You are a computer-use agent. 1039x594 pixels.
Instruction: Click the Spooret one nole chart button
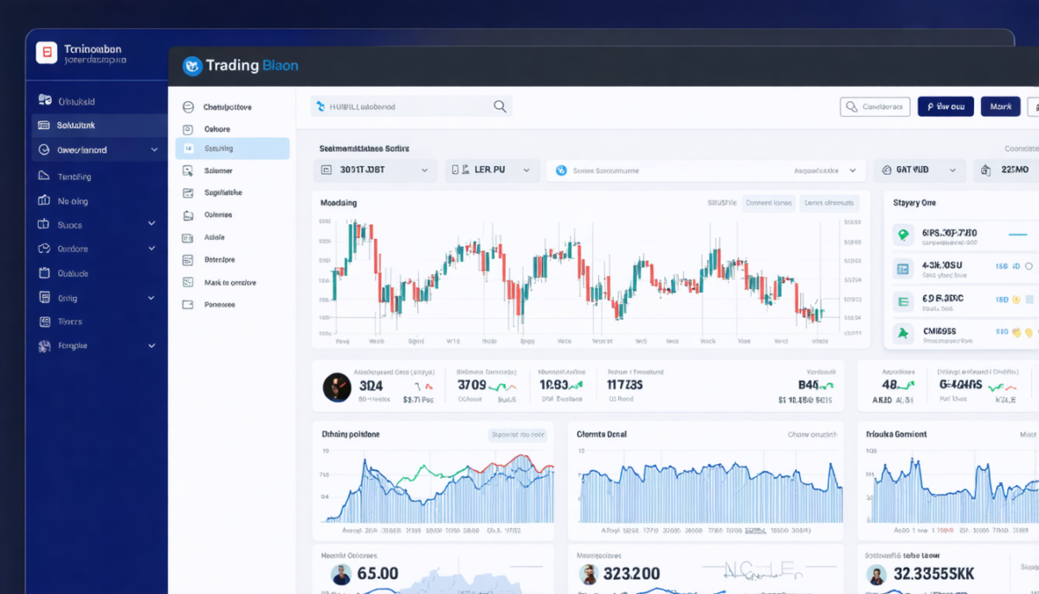pyautogui.click(x=517, y=435)
